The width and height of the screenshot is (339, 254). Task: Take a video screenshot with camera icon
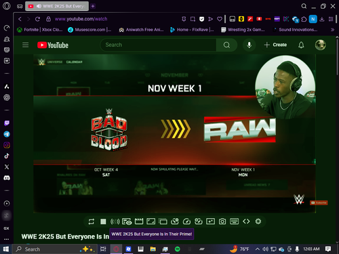(222, 221)
